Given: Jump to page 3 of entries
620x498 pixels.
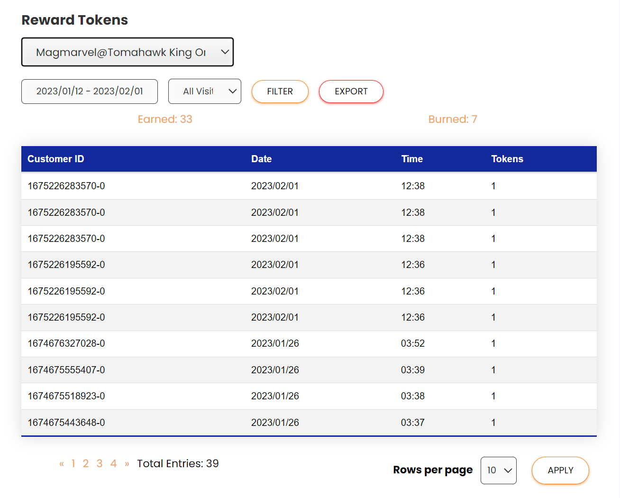Looking at the screenshot, I should pyautogui.click(x=100, y=464).
